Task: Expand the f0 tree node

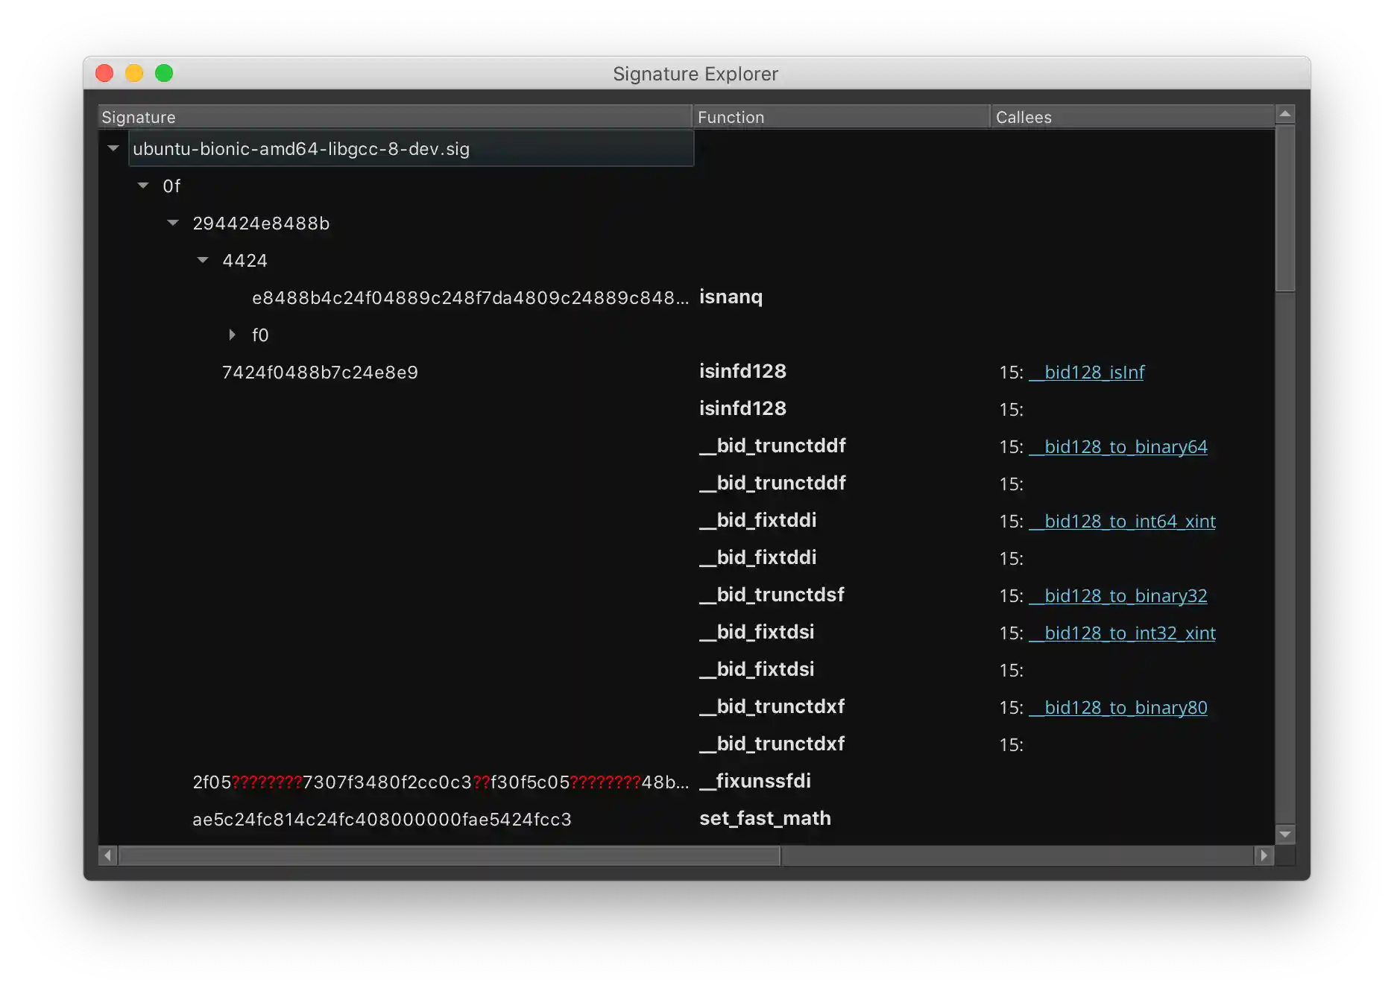Action: coord(232,335)
